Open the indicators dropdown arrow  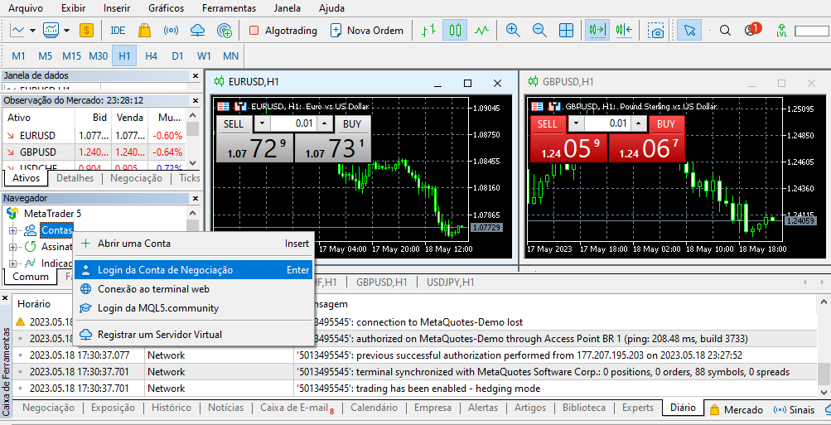point(67,30)
